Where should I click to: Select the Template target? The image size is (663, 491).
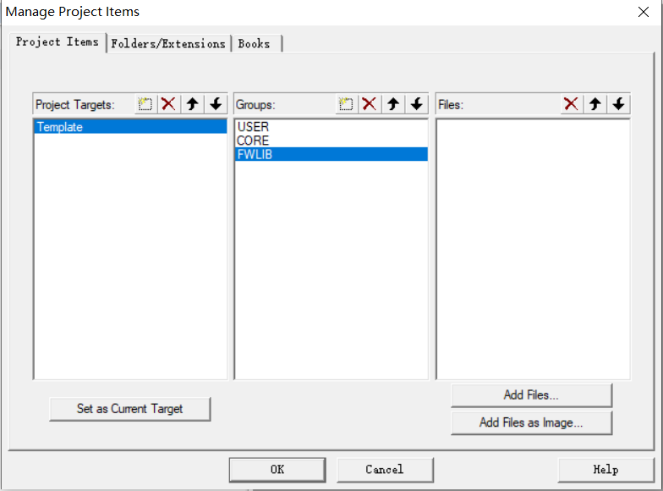point(130,127)
